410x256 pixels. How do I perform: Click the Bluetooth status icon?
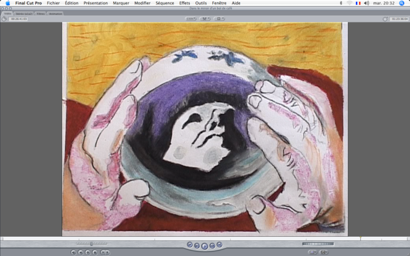[341, 3]
